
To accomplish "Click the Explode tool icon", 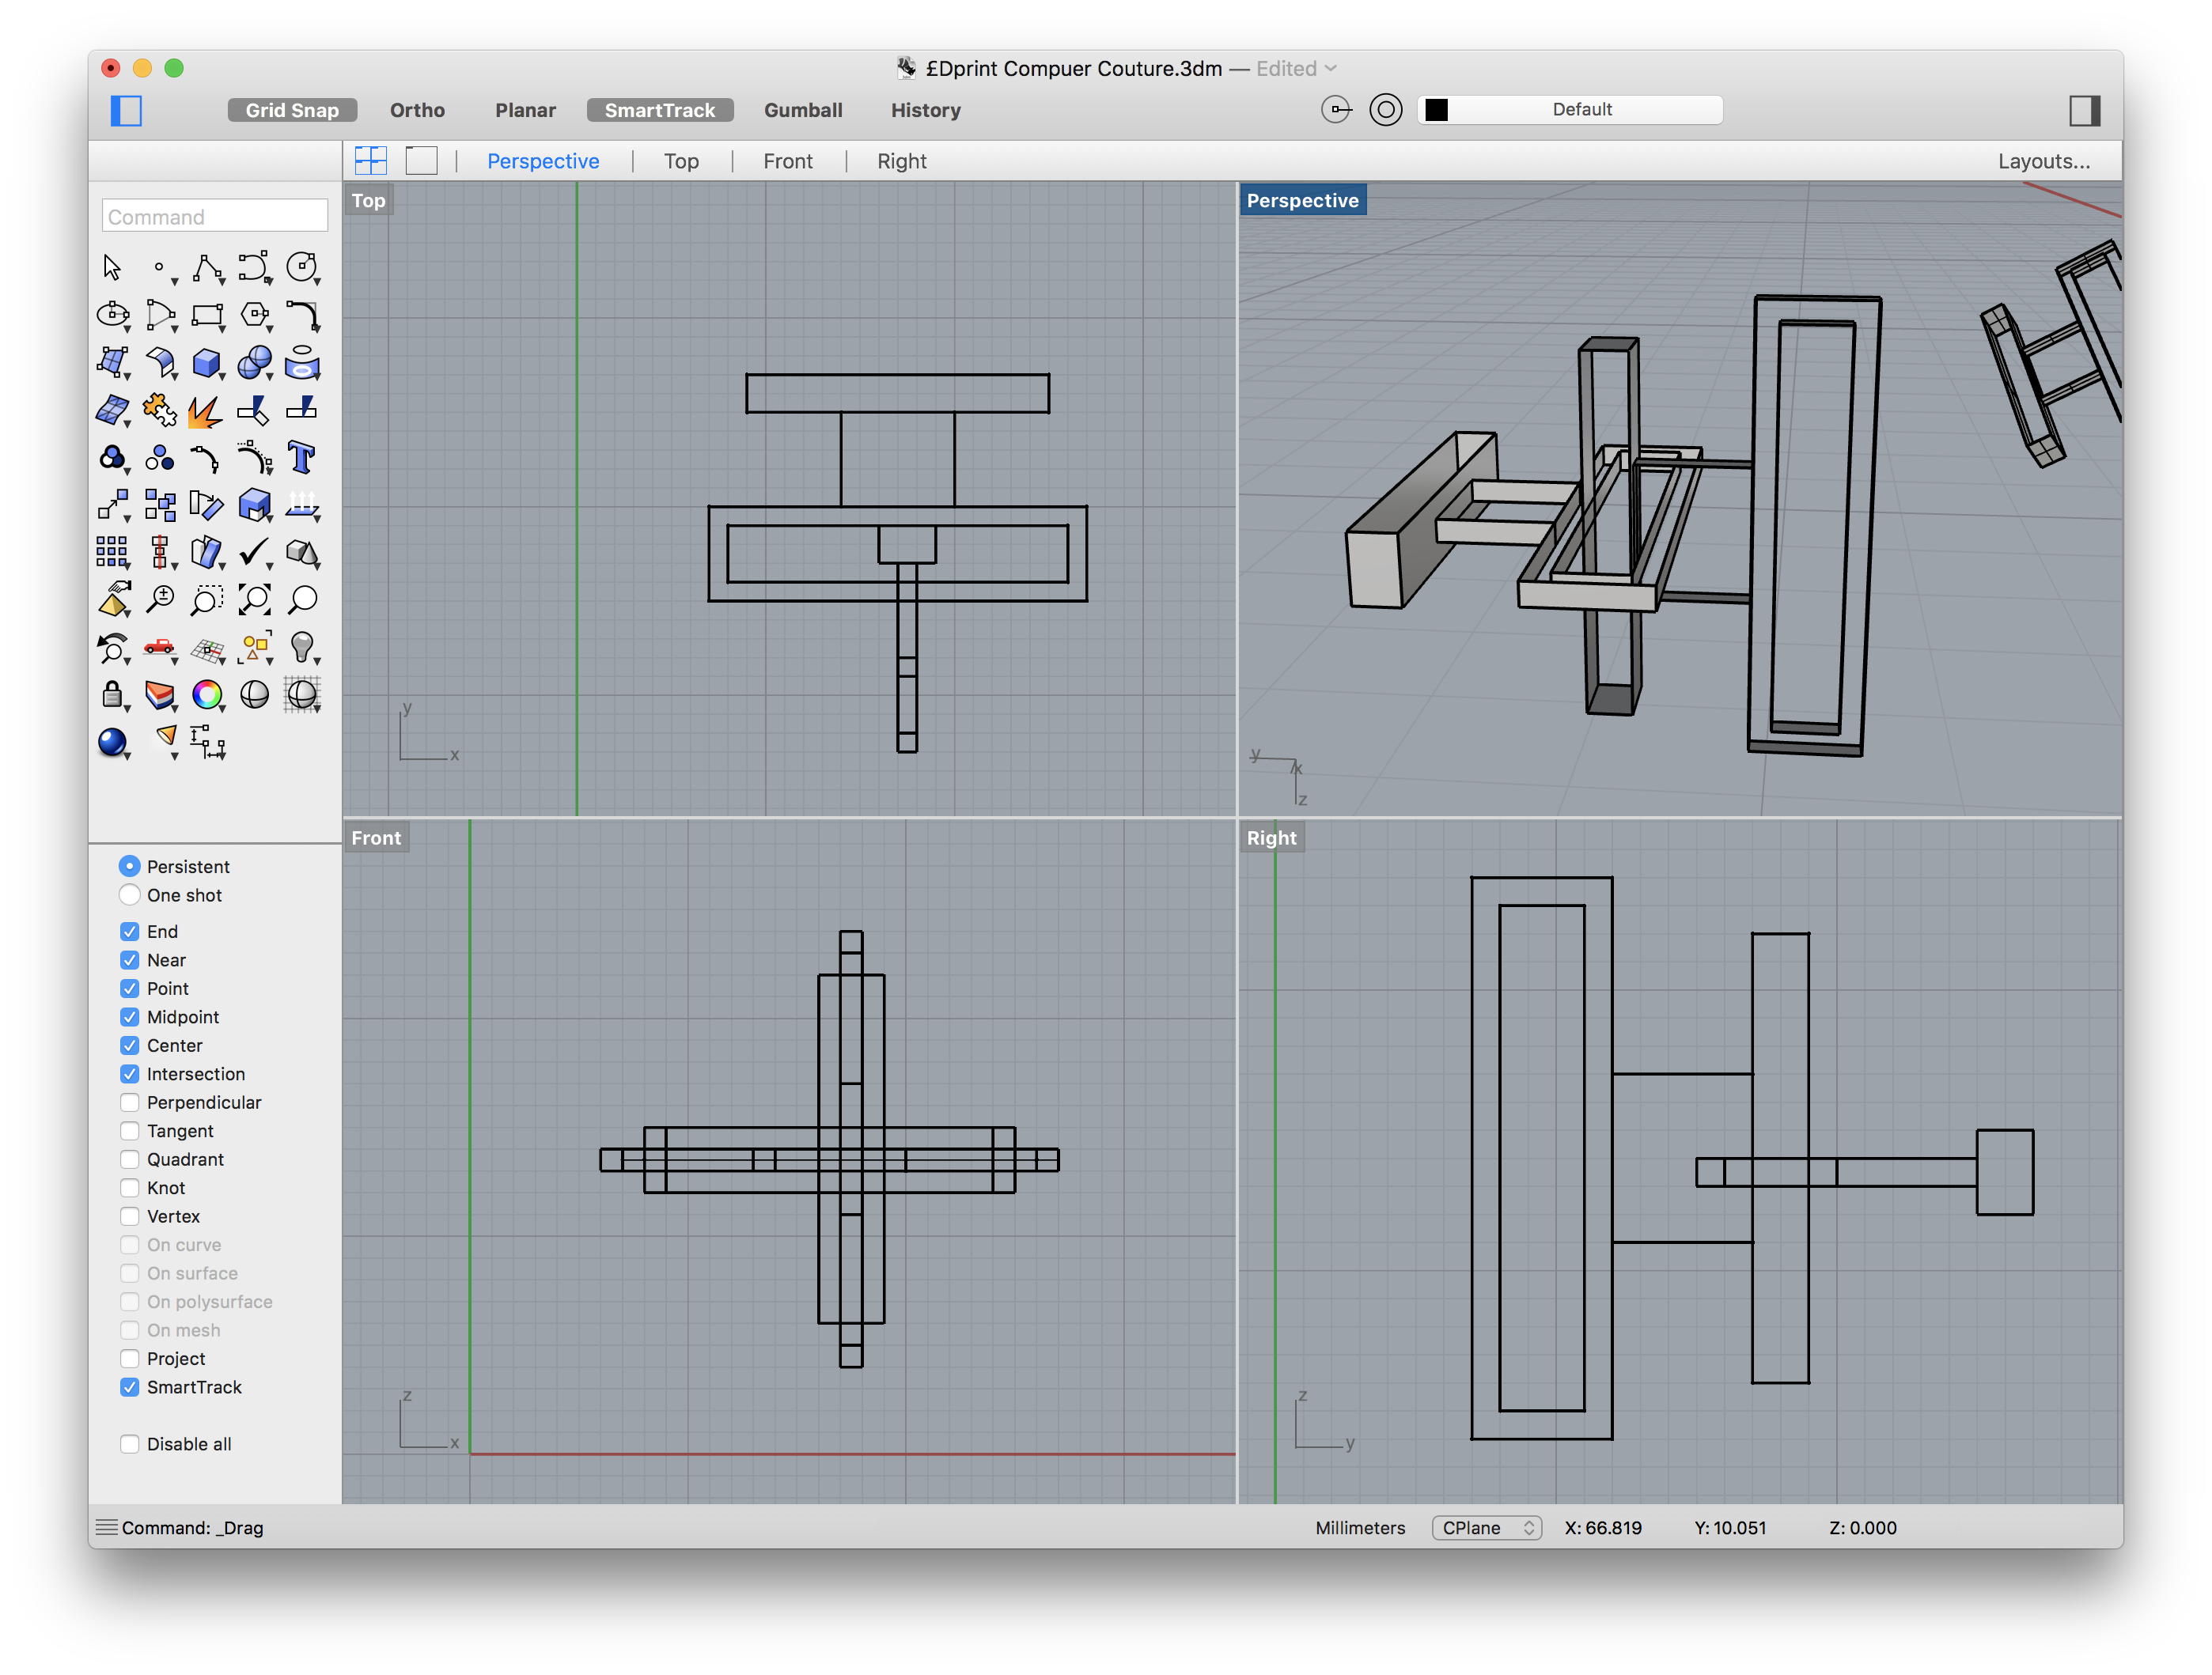I will tap(207, 410).
